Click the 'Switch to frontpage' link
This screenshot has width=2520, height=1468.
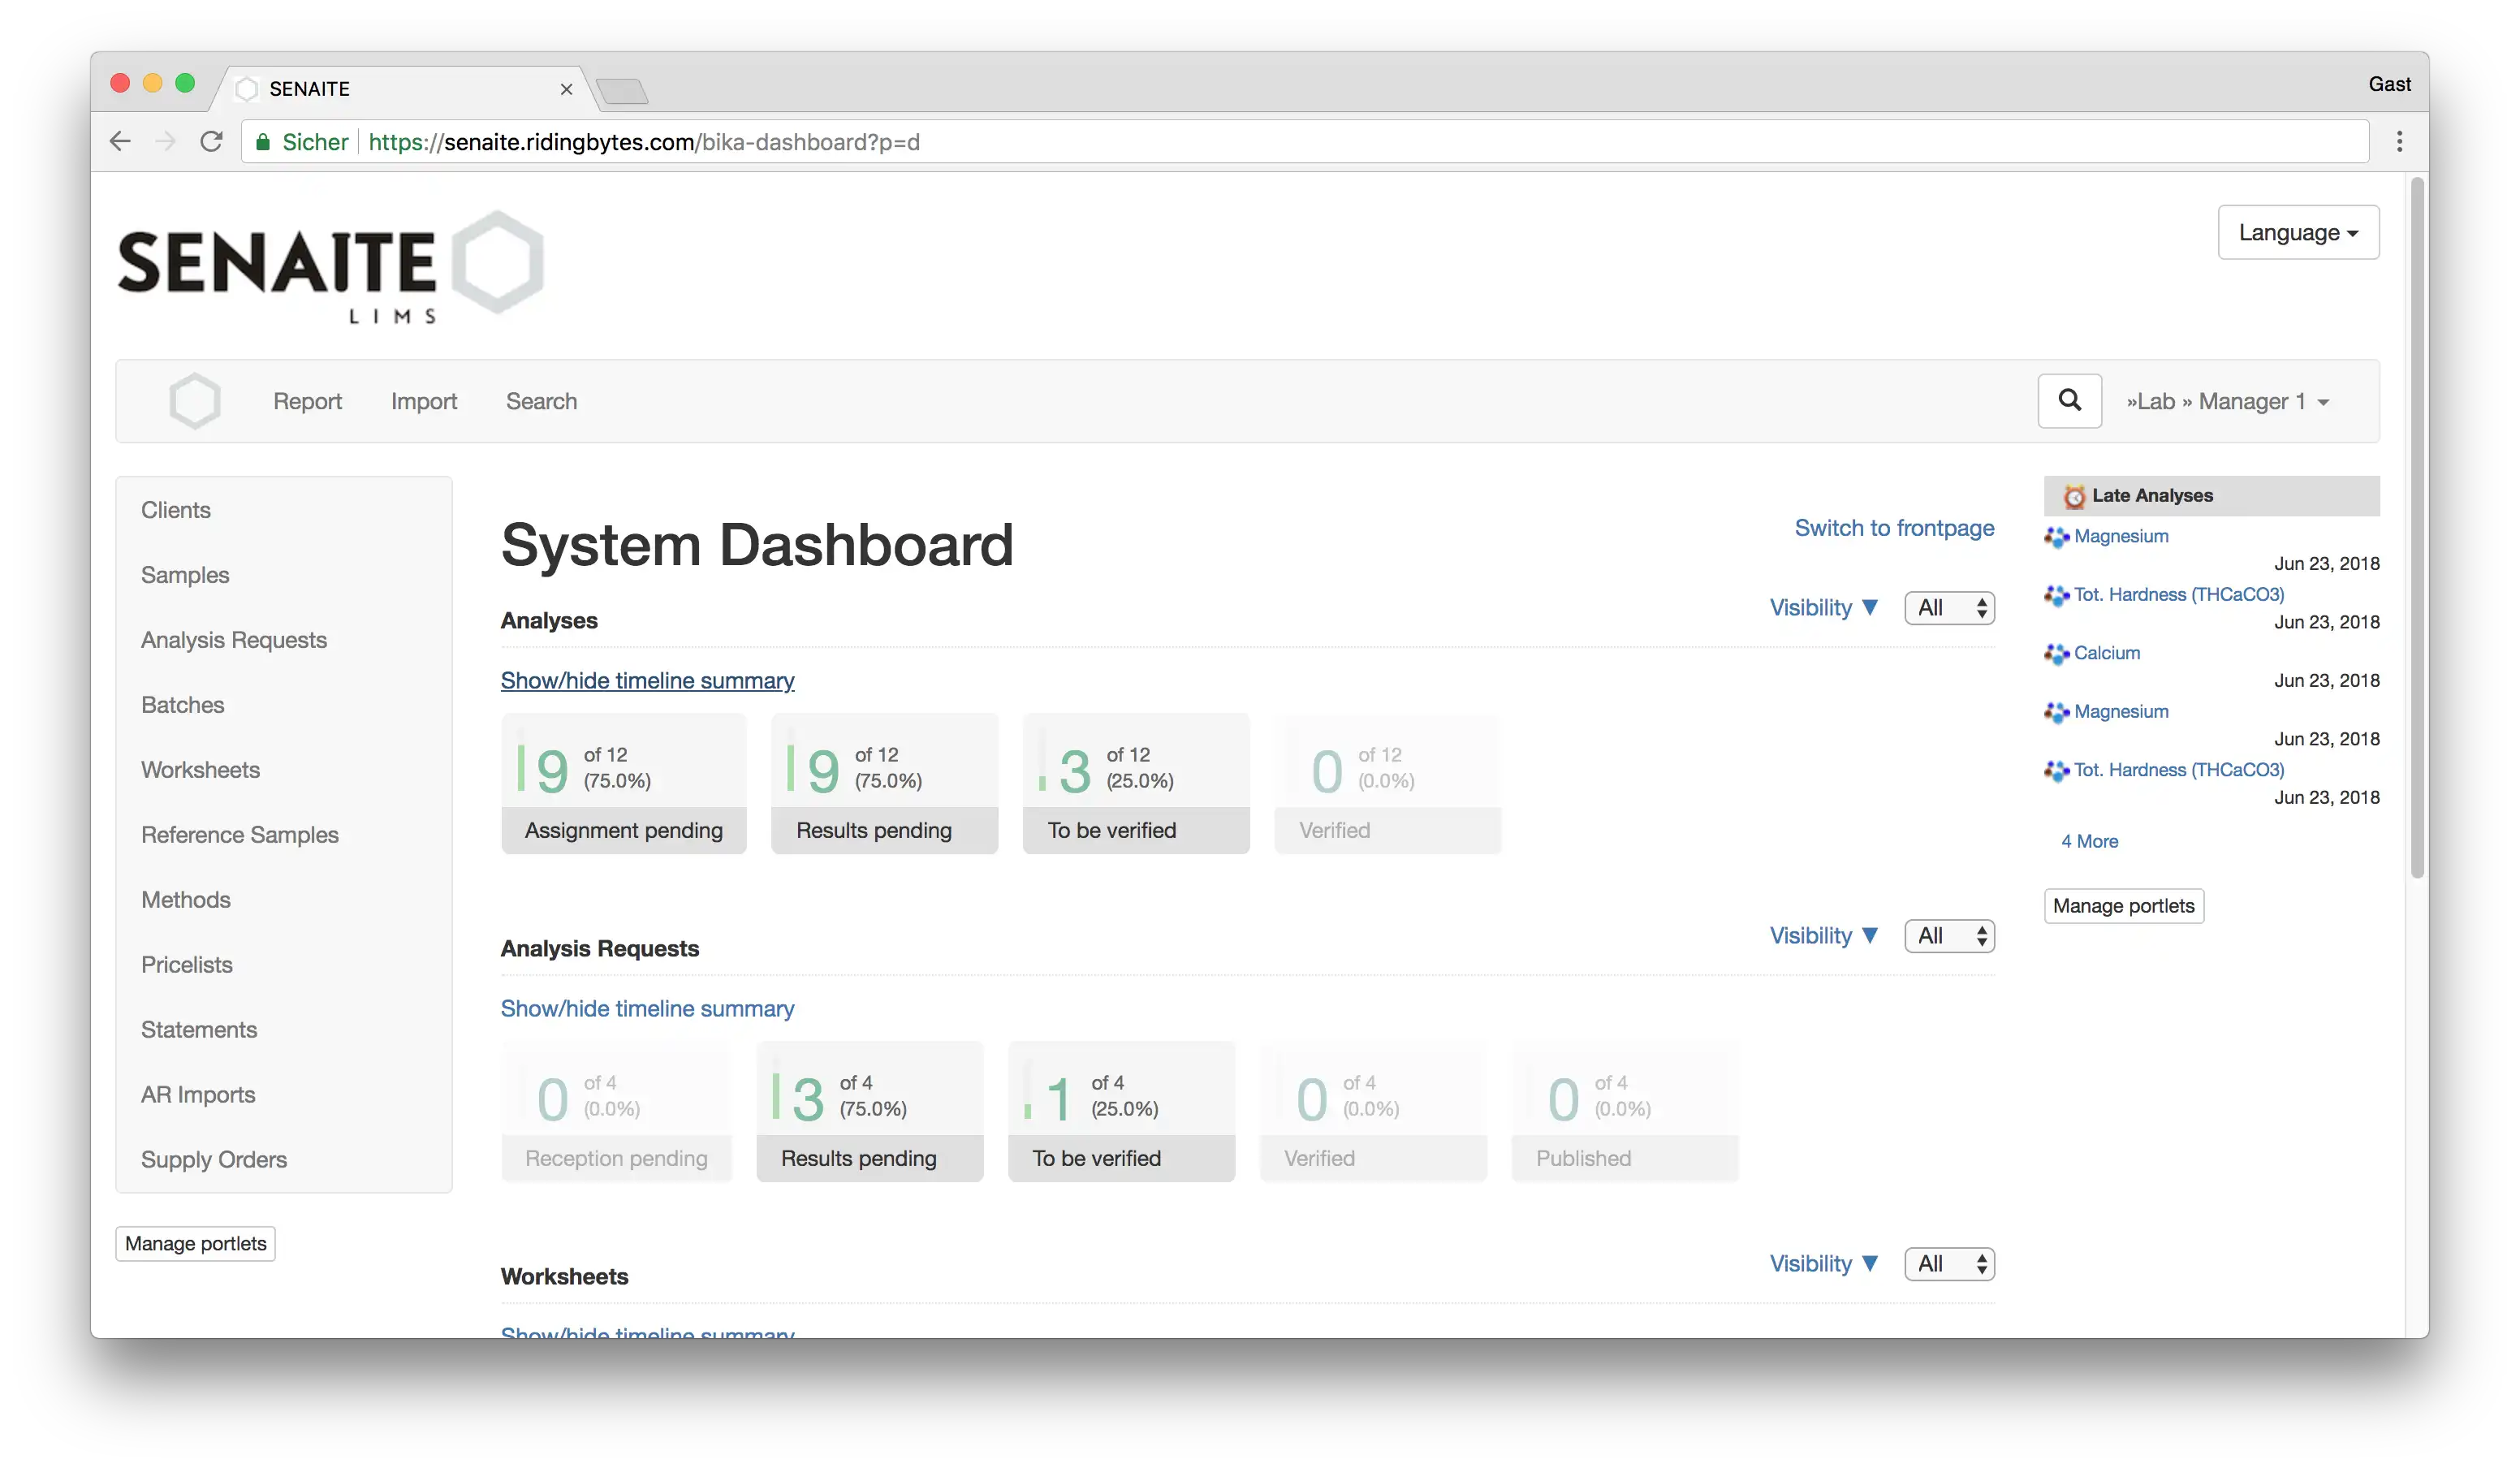(1894, 528)
